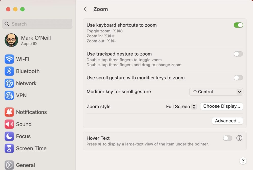The width and height of the screenshot is (253, 170).
Task: Open Advanced zoom options
Action: (227, 121)
